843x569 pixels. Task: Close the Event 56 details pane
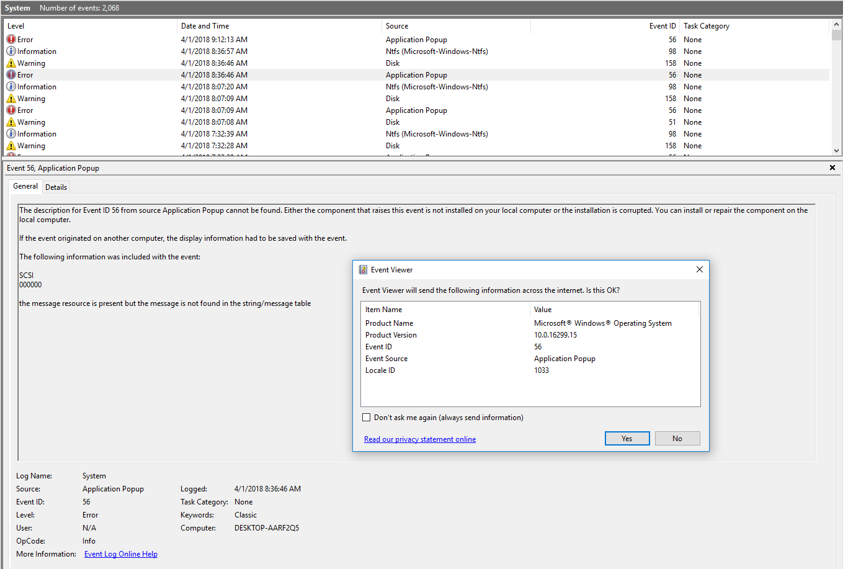(x=832, y=168)
